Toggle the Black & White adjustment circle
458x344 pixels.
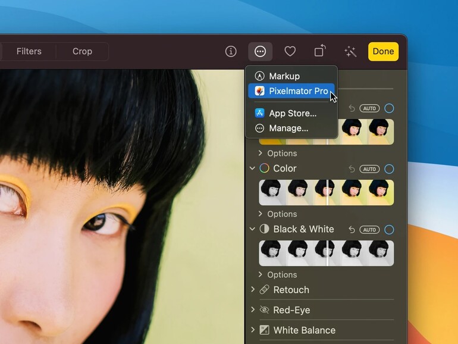click(389, 230)
